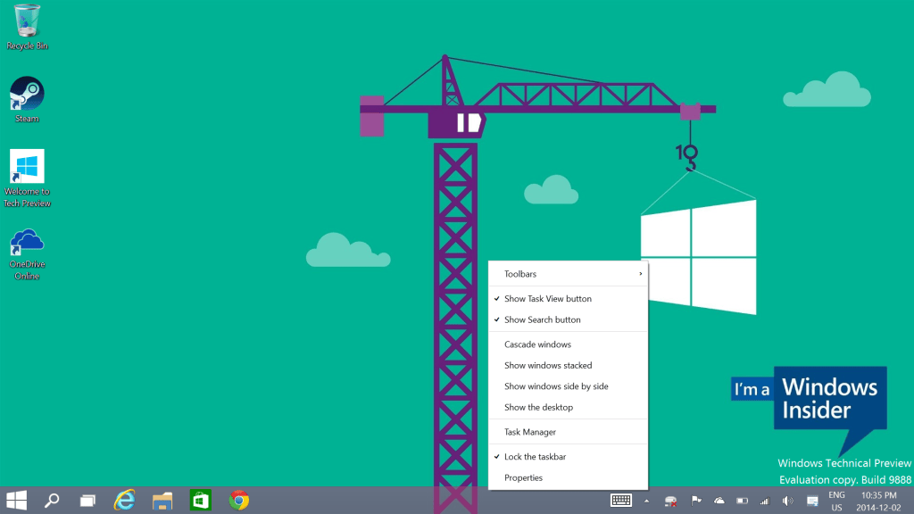The image size is (914, 514).
Task: Click the network error tray icon
Action: (x=671, y=501)
